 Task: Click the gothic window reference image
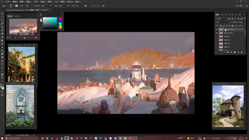pos(20,106)
